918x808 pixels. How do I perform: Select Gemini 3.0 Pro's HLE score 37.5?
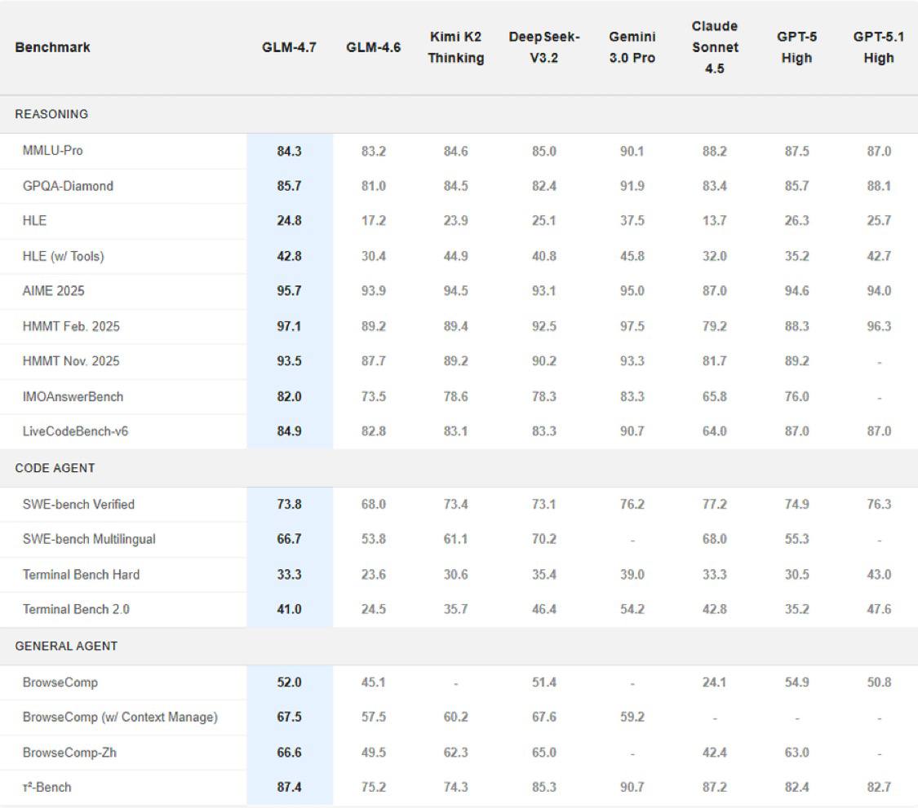pos(632,221)
